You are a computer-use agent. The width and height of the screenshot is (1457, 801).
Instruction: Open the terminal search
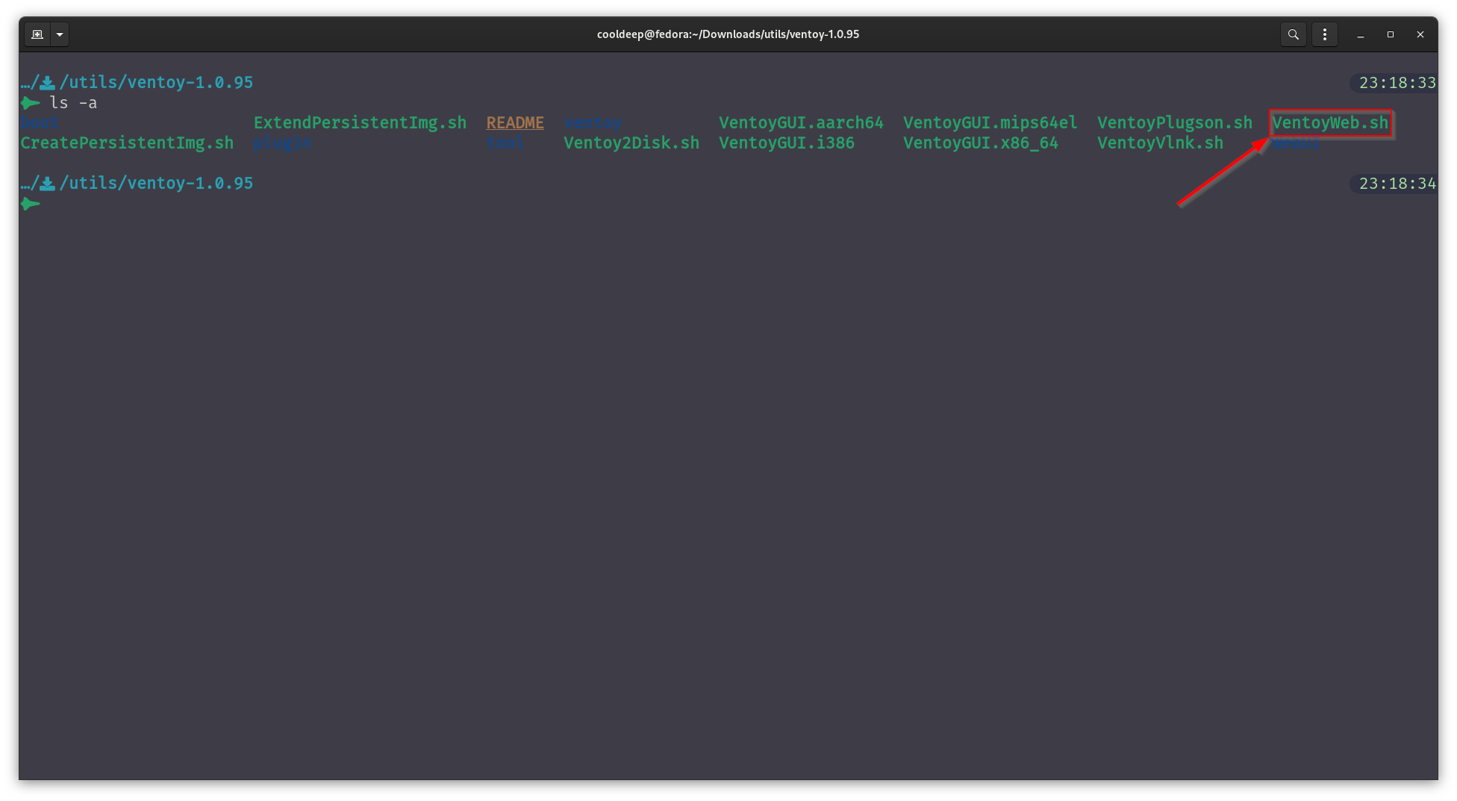[1294, 34]
